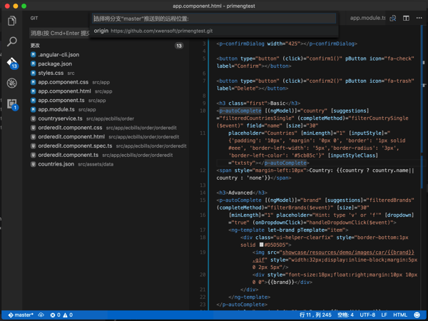Click the Advanced h3 heading text in code
The width and height of the screenshot is (428, 321).
[240, 193]
